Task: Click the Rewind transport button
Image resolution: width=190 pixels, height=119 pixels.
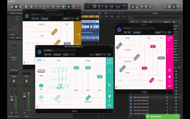Action: point(53,7)
